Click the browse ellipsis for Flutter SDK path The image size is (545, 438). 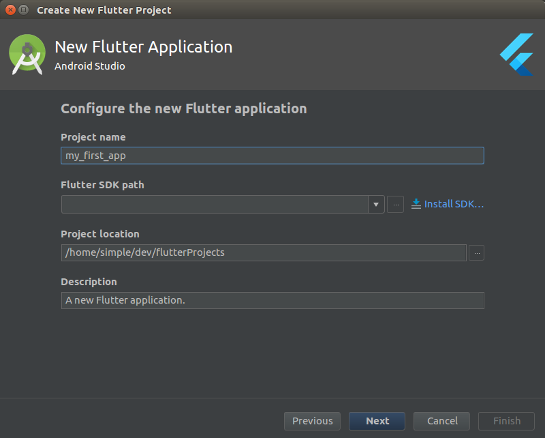point(395,203)
